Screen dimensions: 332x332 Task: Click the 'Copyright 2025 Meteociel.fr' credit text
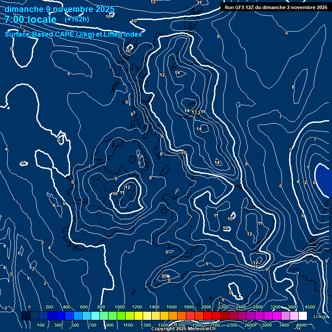tap(184, 329)
